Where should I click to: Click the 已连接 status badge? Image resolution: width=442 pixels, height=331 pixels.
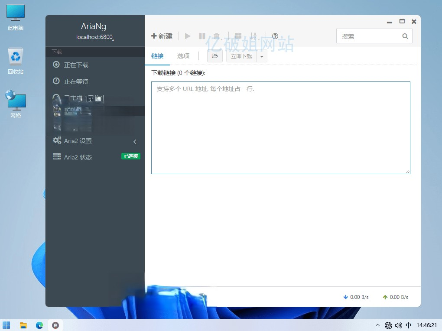(x=131, y=156)
